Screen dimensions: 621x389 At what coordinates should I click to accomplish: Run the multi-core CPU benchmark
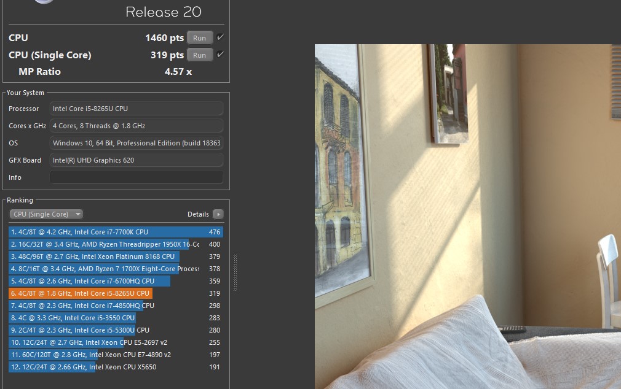coord(199,38)
